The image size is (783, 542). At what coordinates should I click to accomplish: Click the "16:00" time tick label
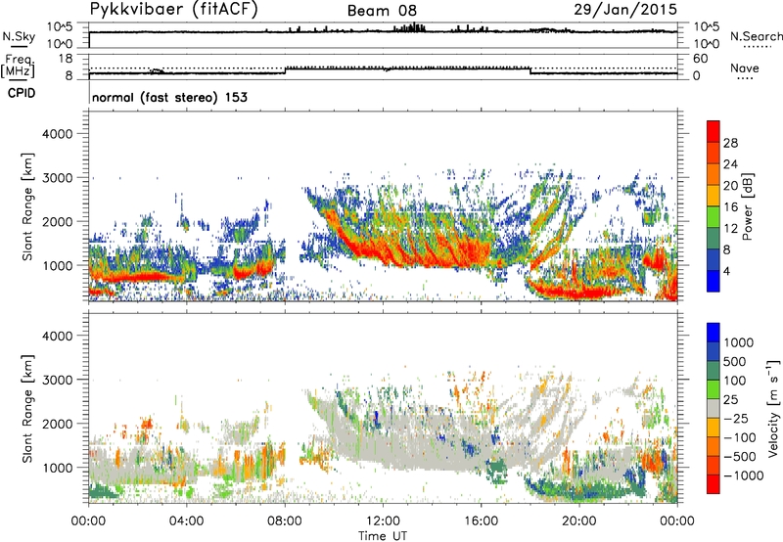pyautogui.click(x=481, y=521)
